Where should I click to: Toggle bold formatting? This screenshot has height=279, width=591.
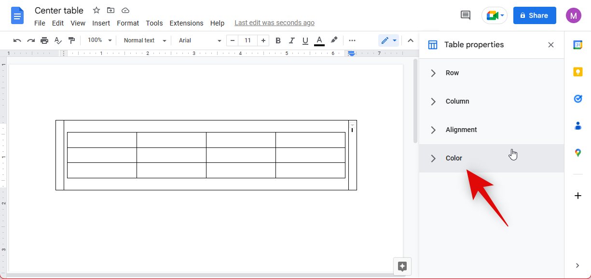[278, 40]
